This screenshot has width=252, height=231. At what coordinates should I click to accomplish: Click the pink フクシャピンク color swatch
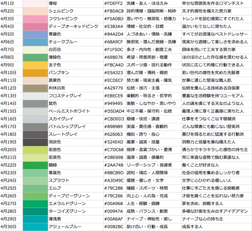[35, 19]
